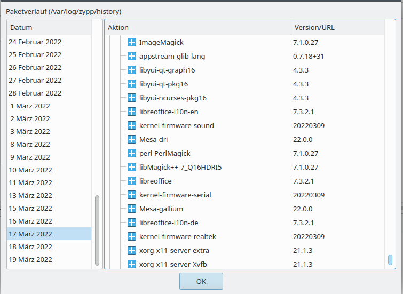Click the libyui-qt-pkg16 package name
Screen dimensions: 403x294
pos(163,84)
